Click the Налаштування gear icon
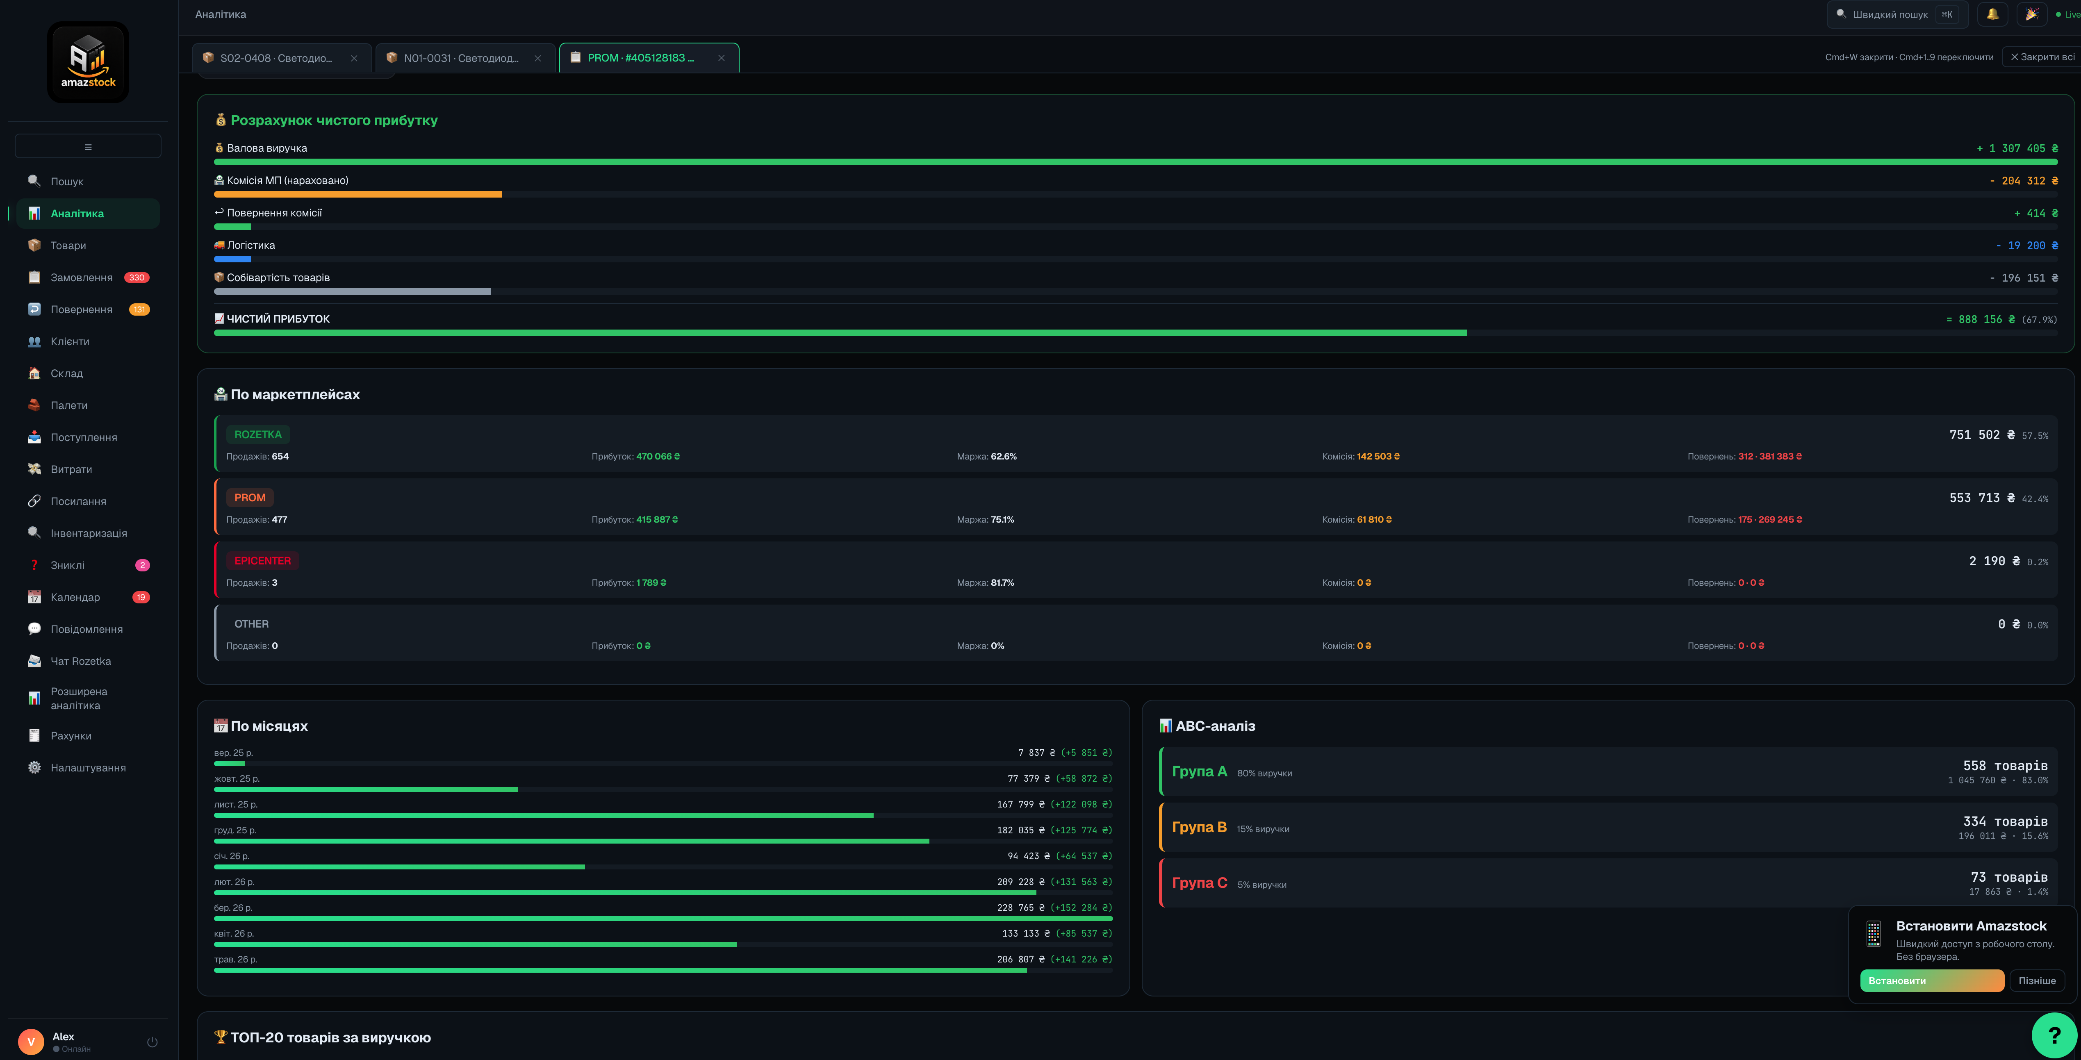Viewport: 2081px width, 1060px height. [34, 767]
